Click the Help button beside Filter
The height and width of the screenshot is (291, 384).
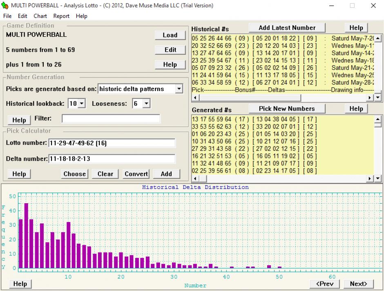(x=19, y=120)
